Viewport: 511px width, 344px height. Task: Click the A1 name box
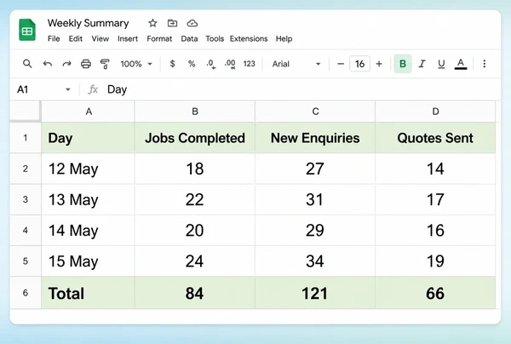(x=23, y=89)
